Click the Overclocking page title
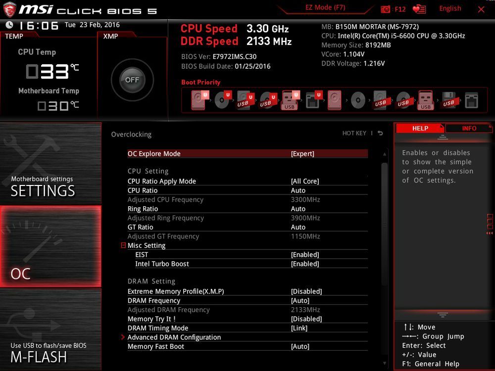495x371 pixels. click(131, 135)
